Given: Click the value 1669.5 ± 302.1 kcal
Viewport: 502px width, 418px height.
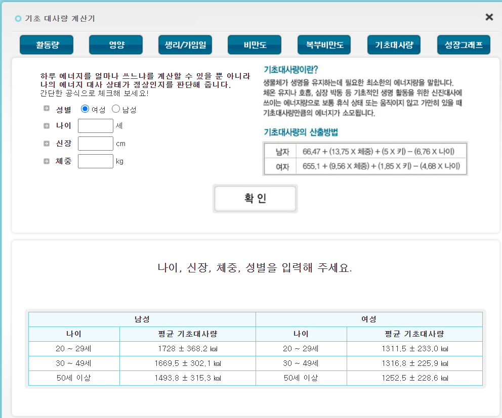Looking at the screenshot, I should click(x=188, y=363).
